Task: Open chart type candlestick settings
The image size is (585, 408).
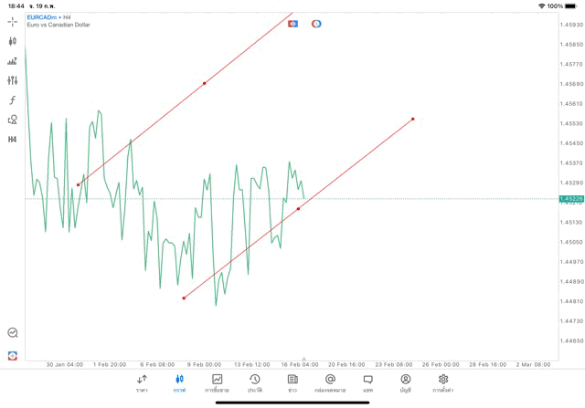Action: click(x=13, y=41)
